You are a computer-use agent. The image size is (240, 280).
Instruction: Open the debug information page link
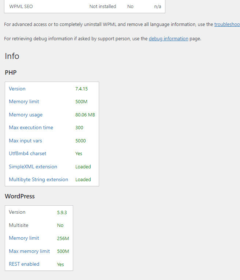coord(168,38)
